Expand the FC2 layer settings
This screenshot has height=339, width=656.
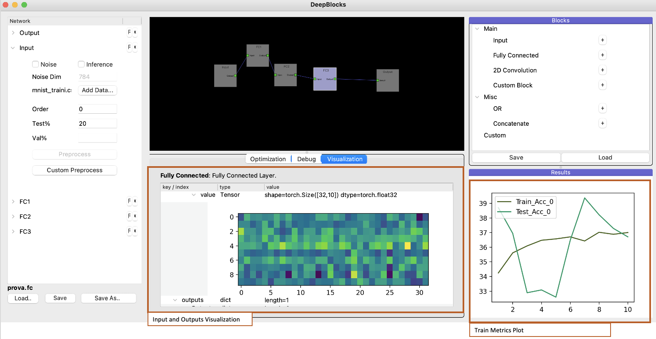[x=13, y=217]
